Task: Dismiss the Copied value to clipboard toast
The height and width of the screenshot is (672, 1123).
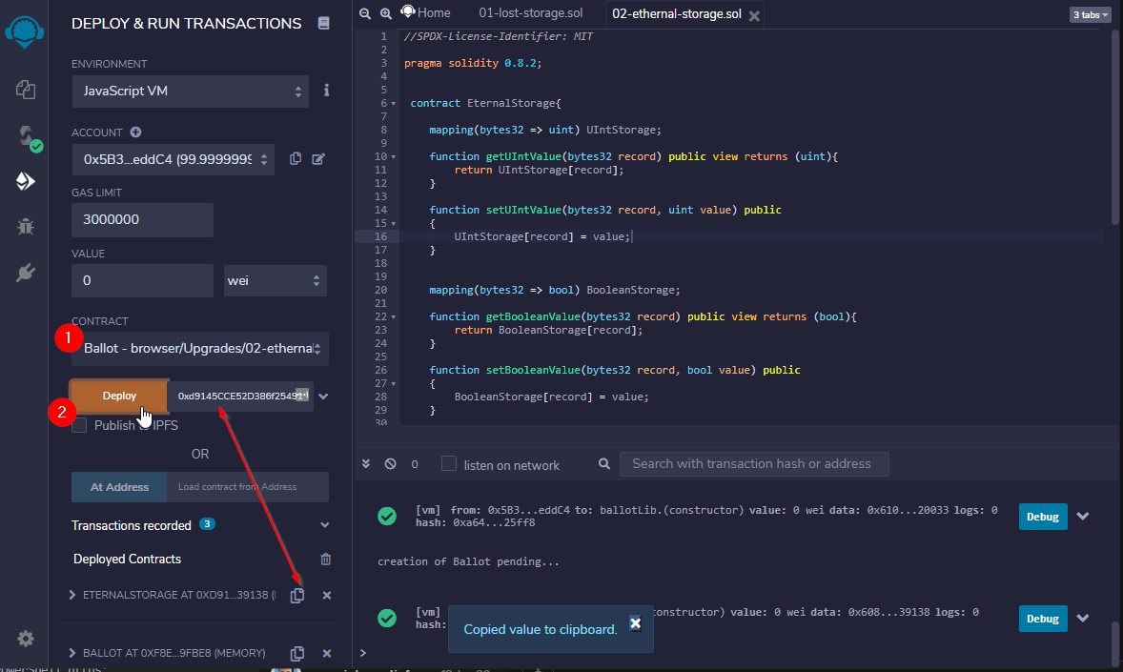Action: click(635, 622)
